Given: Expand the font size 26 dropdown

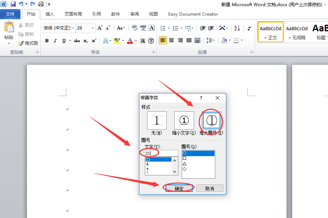Looking at the screenshot, I should tap(93, 28).
